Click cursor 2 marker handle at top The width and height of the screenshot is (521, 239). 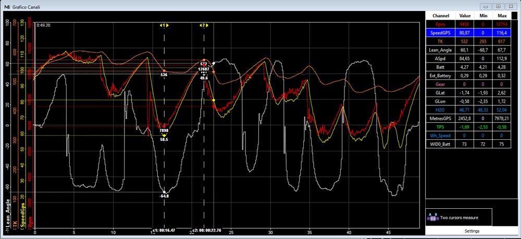pyautogui.click(x=204, y=25)
